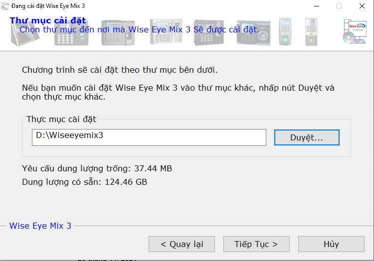Click the 'Đang cài đặt Wise Eye Mix 3' title

(x=48, y=6)
